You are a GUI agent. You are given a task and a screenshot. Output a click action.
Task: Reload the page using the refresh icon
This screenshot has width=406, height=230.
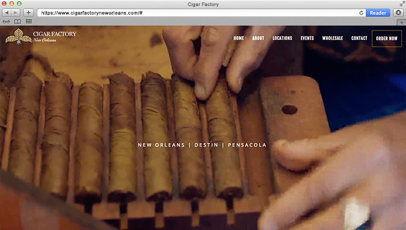[x=361, y=13]
